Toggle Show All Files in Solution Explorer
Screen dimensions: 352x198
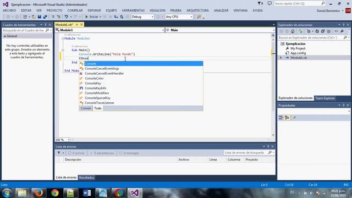click(x=329, y=31)
